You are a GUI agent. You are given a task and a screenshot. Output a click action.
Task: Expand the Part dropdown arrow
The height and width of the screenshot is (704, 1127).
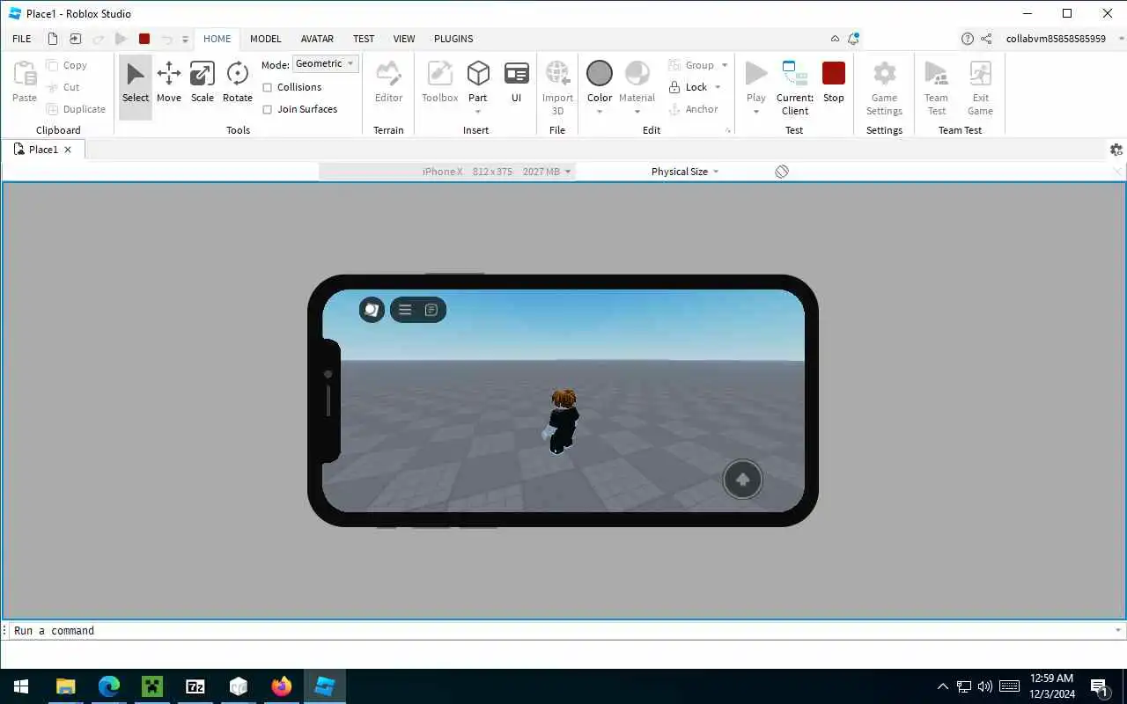[478, 112]
